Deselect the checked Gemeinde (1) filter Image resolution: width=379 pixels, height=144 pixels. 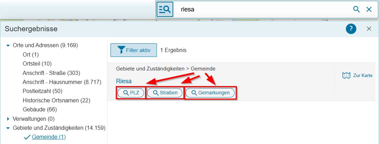pos(48,137)
